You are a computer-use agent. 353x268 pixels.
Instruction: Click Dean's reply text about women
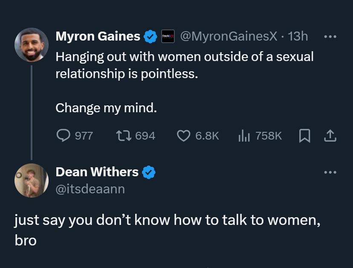tap(168, 230)
